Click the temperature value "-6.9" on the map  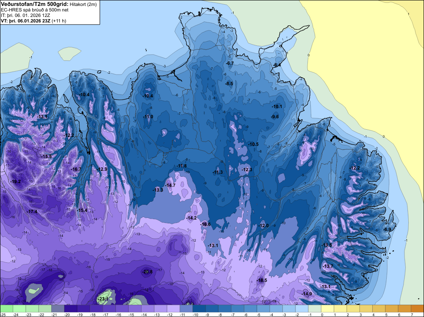[x=387, y=229]
